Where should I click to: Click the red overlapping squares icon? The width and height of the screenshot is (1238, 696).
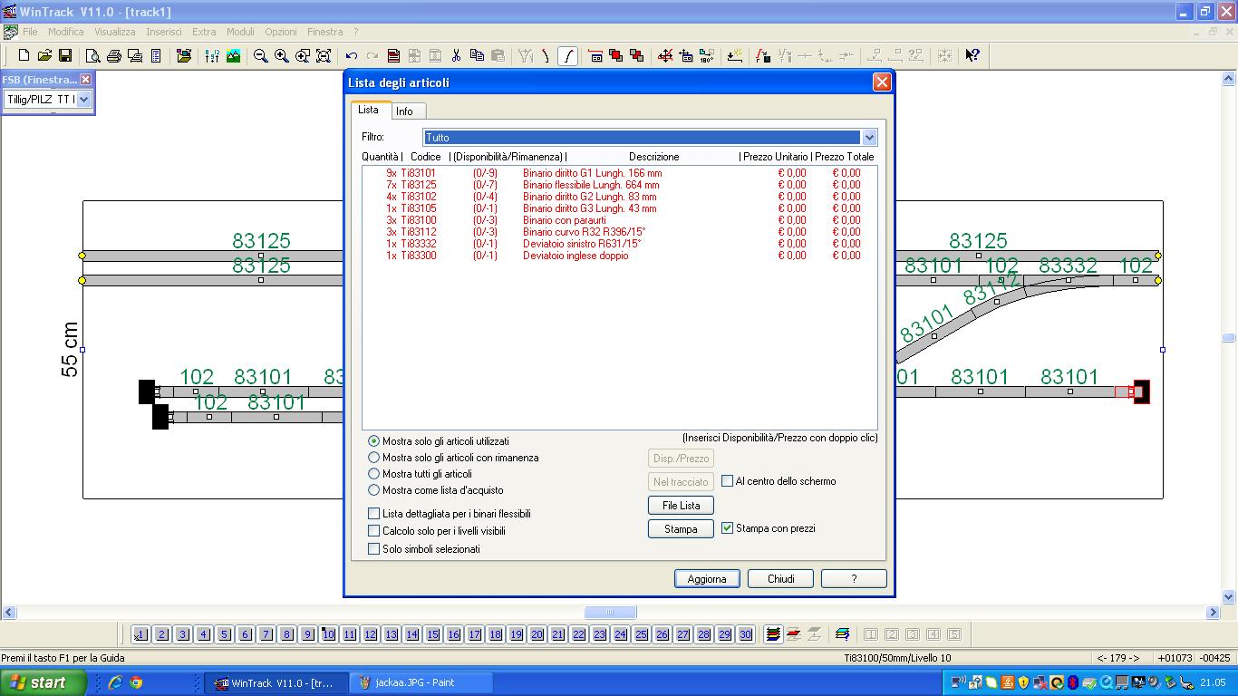(x=616, y=55)
